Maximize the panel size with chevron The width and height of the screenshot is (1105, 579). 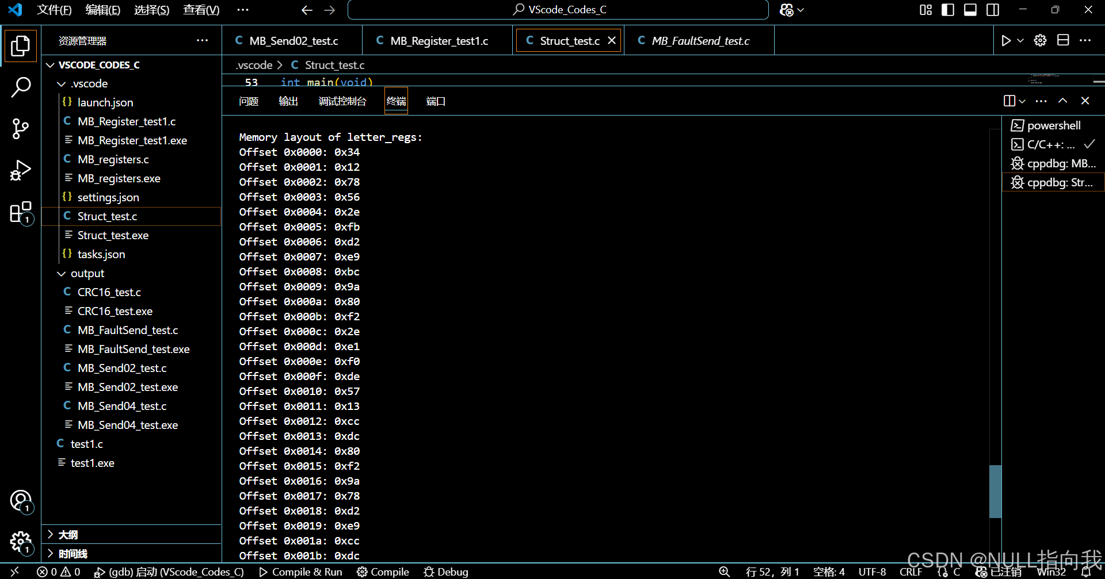click(x=1063, y=101)
